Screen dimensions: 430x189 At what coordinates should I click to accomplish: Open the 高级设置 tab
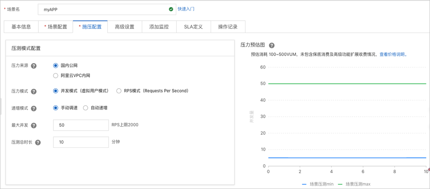click(x=124, y=27)
